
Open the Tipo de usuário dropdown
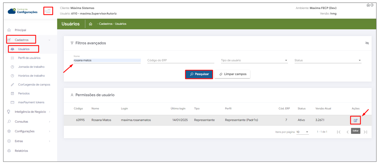tap(254, 61)
